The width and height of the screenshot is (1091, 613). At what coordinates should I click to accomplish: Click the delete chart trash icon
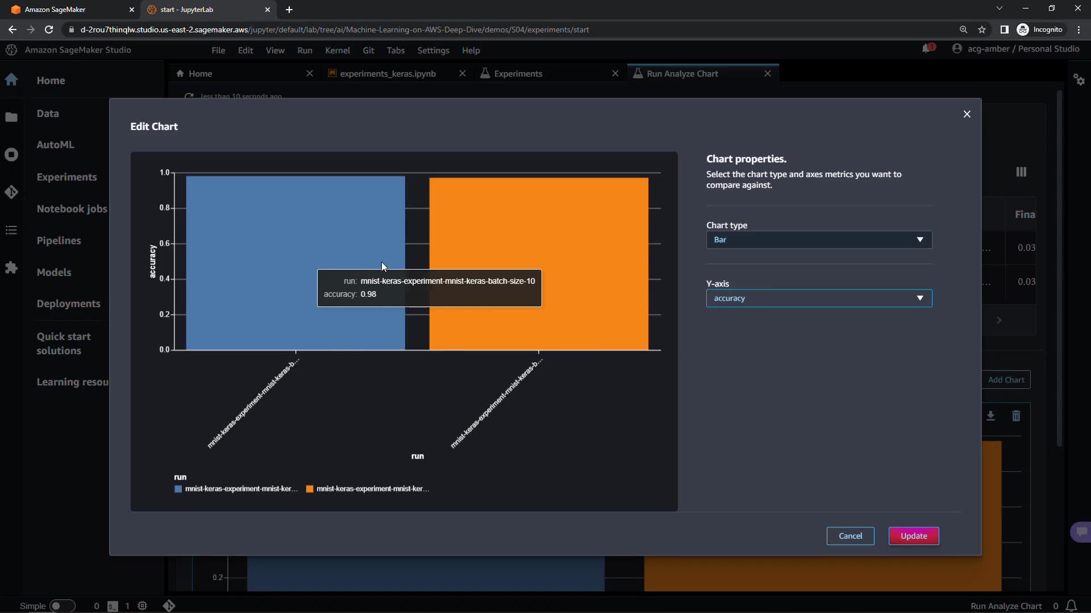click(1016, 416)
